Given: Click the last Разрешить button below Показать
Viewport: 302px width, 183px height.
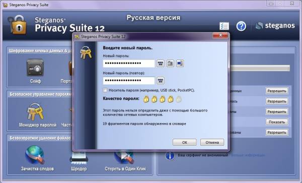Looking at the screenshot, I should 277,133.
